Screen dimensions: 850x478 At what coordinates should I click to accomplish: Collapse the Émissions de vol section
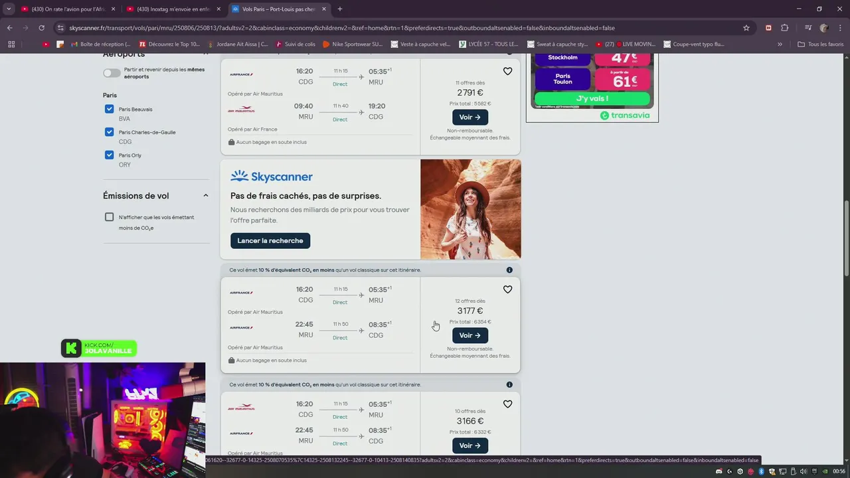click(205, 196)
